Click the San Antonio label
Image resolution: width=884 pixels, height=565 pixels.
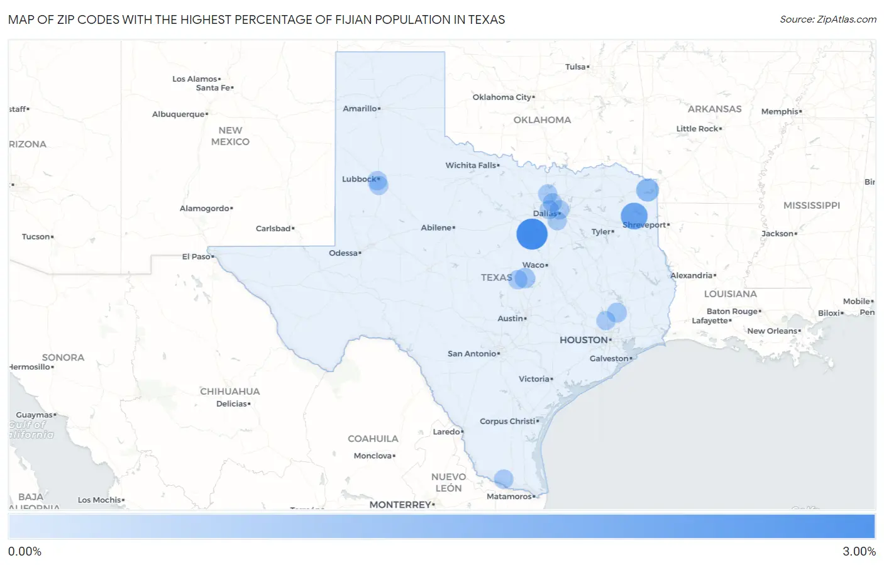pyautogui.click(x=472, y=354)
